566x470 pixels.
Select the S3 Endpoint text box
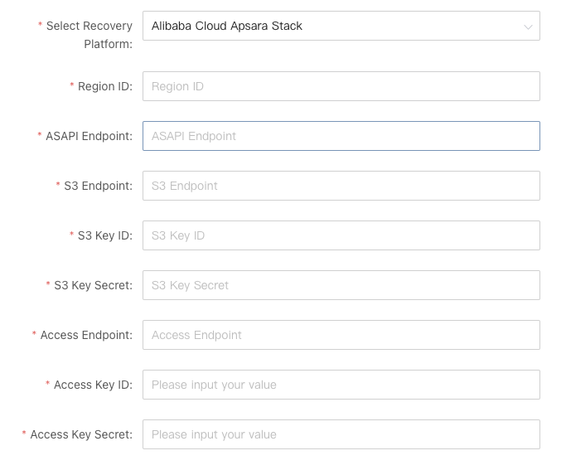[x=341, y=186]
